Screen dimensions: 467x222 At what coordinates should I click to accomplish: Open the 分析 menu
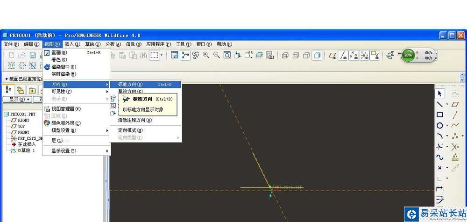[113, 44]
